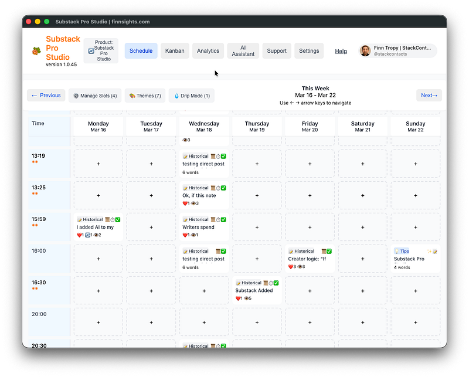
Task: Click timer icon on 'Substack Added' card
Action: point(271,283)
